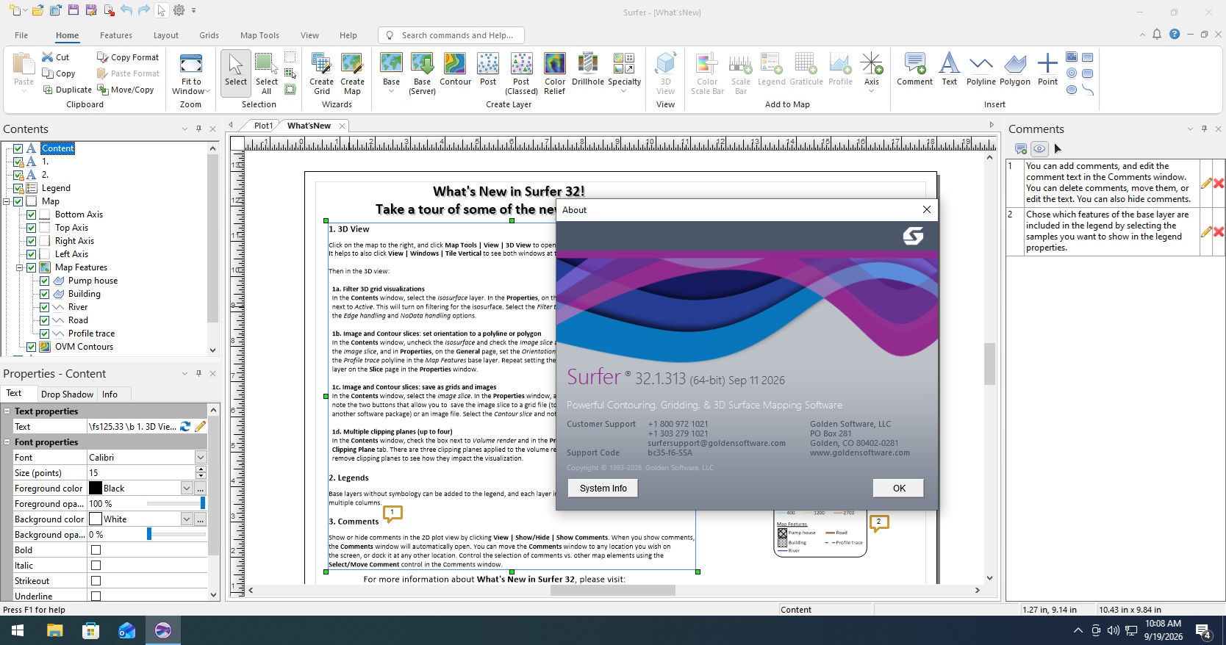Toggle visibility of Legend item
Screen dimensions: 1226x645
click(x=18, y=188)
